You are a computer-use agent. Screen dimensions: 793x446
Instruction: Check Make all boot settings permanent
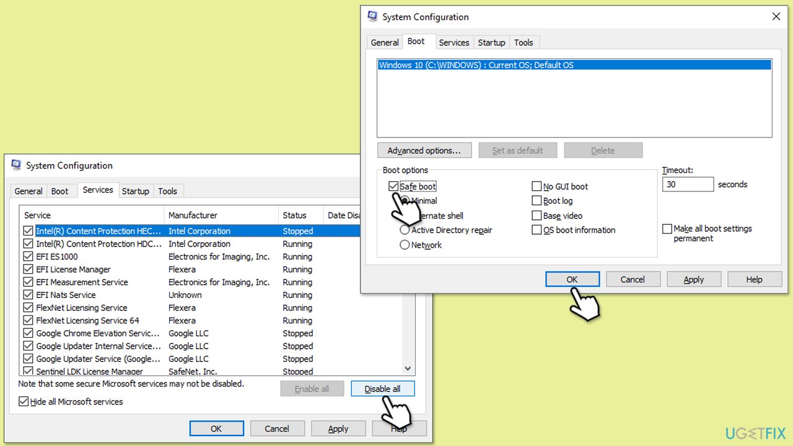click(x=667, y=229)
